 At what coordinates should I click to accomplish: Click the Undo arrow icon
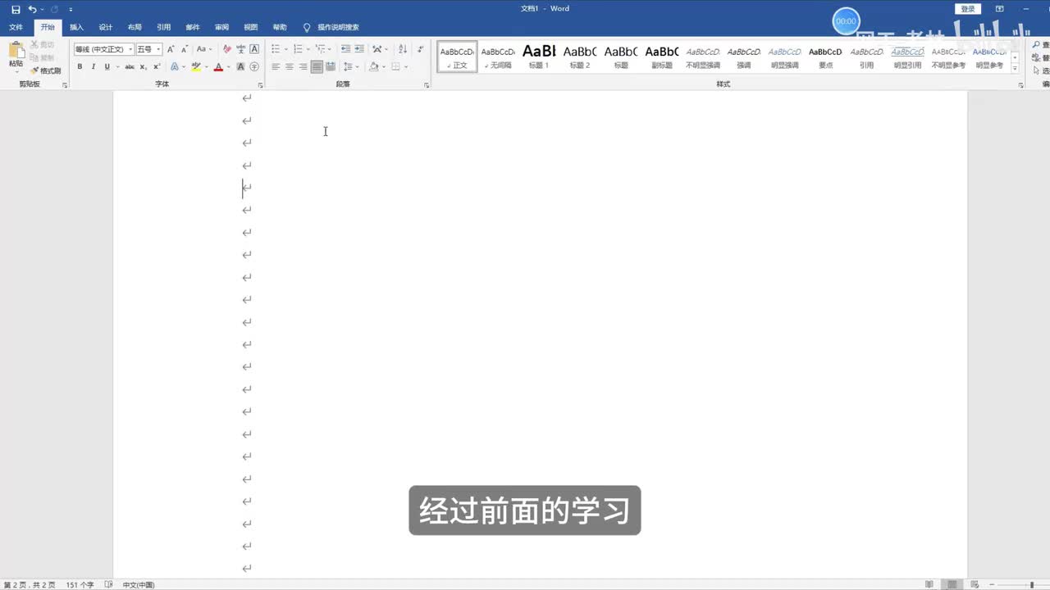coord(32,9)
